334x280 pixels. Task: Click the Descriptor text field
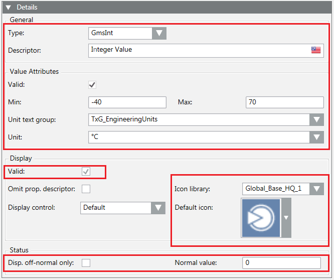click(198, 50)
